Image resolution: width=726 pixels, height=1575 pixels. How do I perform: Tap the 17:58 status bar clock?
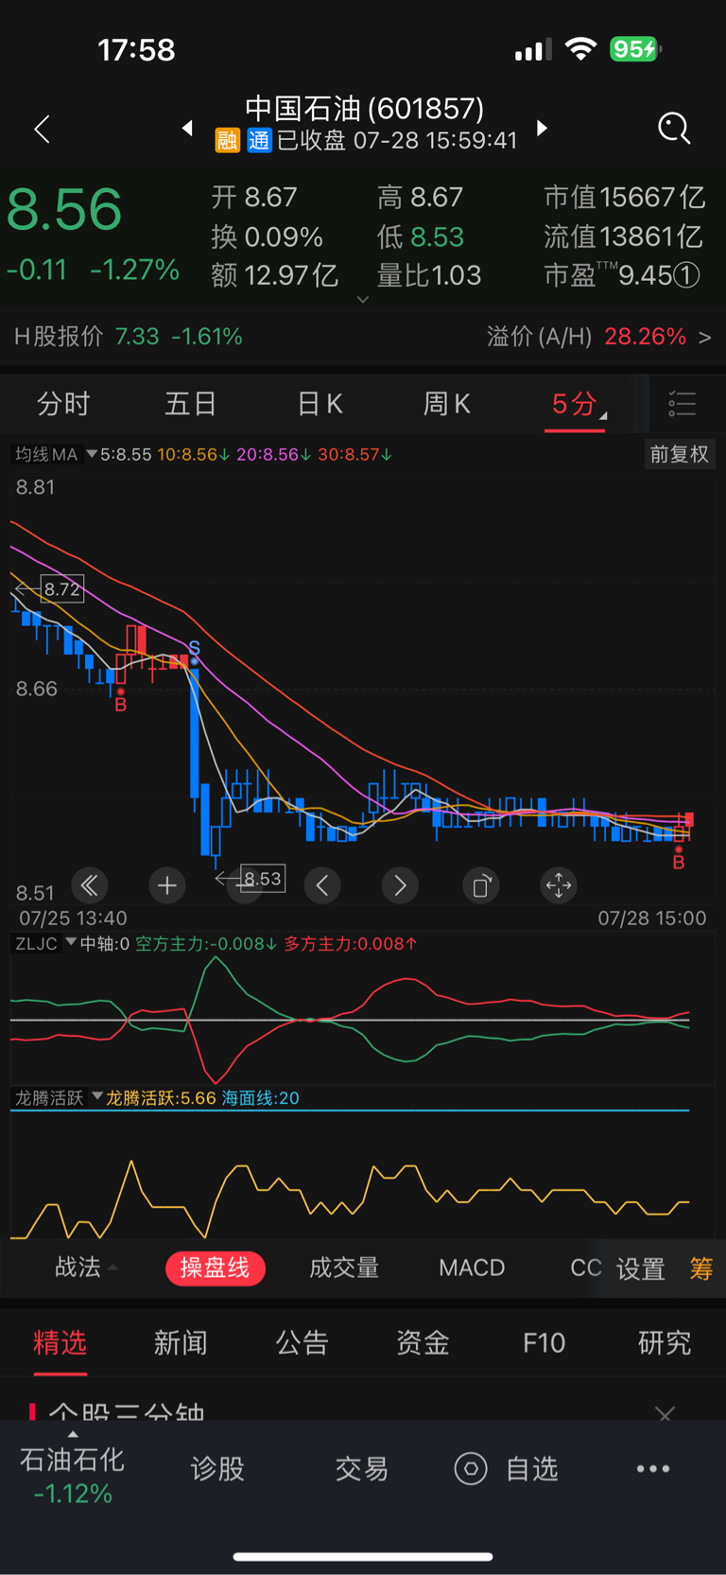point(136,49)
